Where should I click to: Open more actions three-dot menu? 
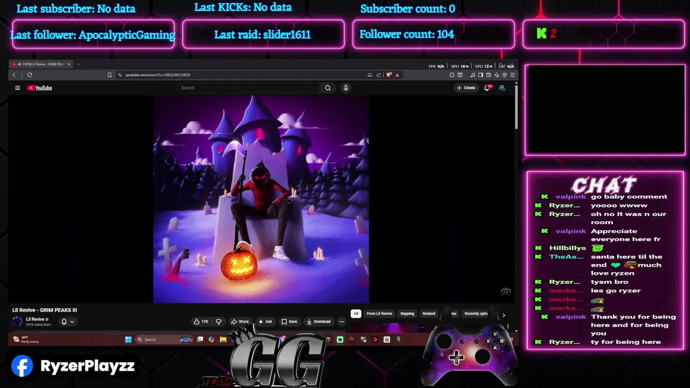(341, 322)
